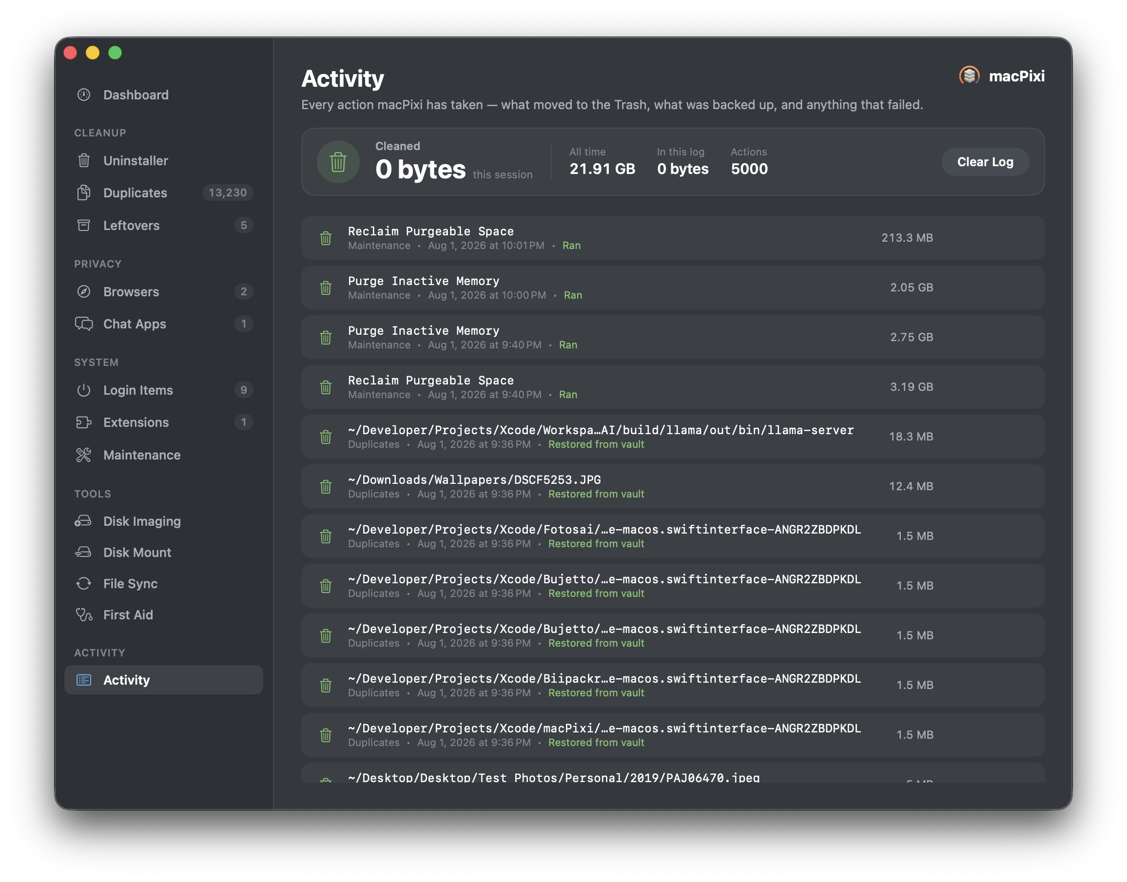Click trash icon for 3.19 GB Reclaim Purgeable Space

(326, 387)
